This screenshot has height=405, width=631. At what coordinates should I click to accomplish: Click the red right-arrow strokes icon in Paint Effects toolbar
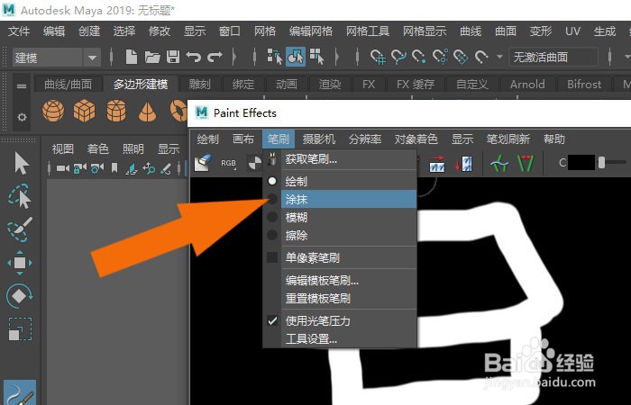point(437,164)
